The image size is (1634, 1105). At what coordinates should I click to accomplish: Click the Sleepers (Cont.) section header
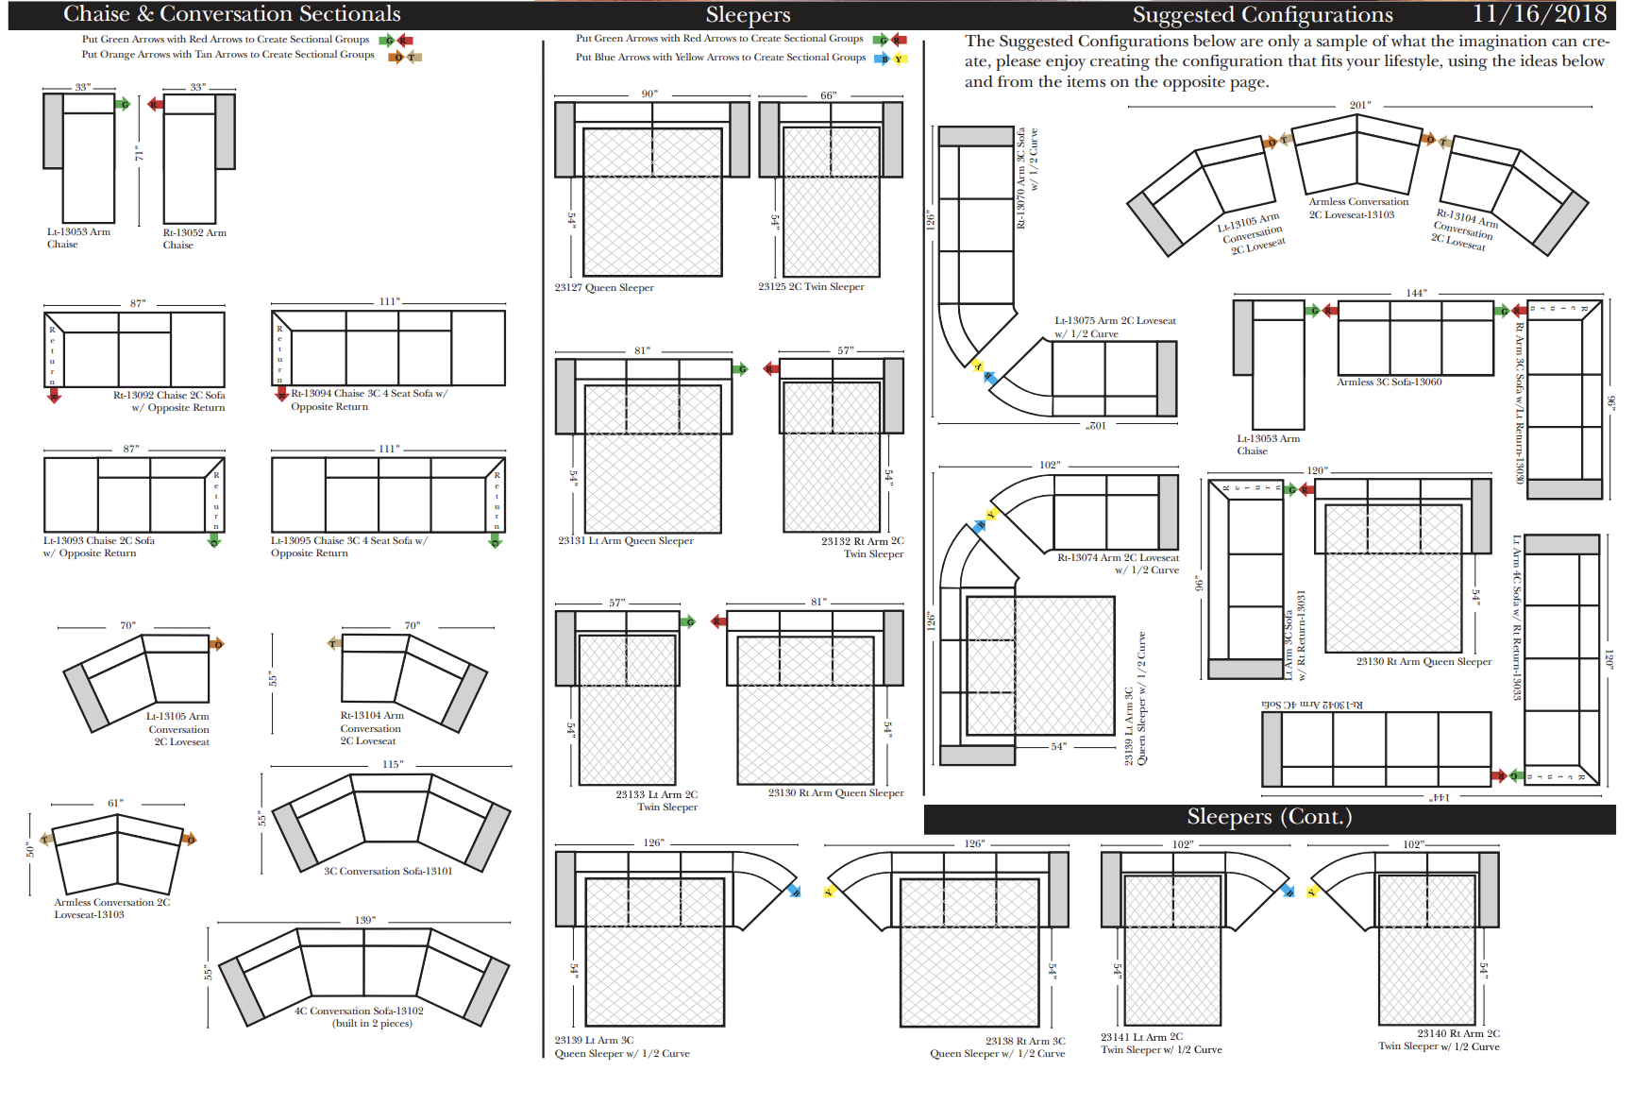(x=1269, y=818)
